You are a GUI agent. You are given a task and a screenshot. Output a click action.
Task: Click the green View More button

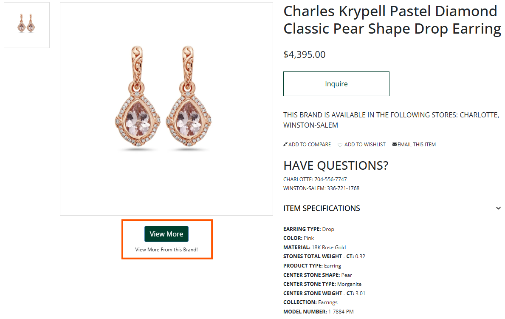point(166,234)
